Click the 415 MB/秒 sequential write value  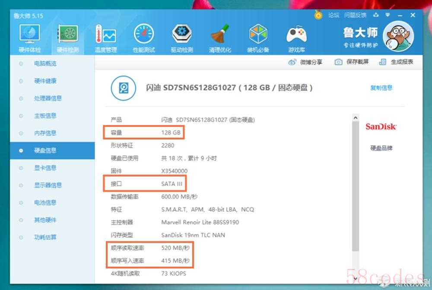point(175,261)
